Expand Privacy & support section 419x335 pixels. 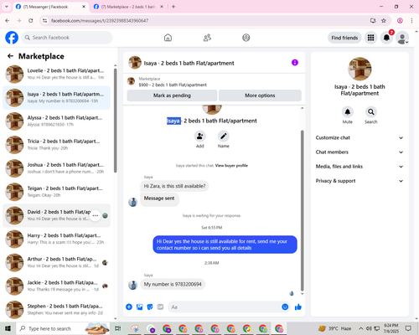pos(360,181)
